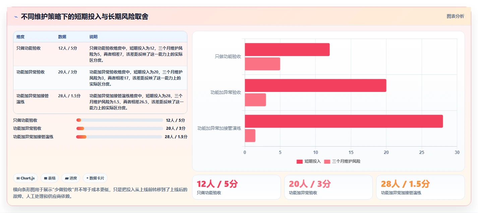This screenshot has height=213, width=478.
Task: Click chart axis label 功能加异常加接管演练
Action: coord(219,128)
